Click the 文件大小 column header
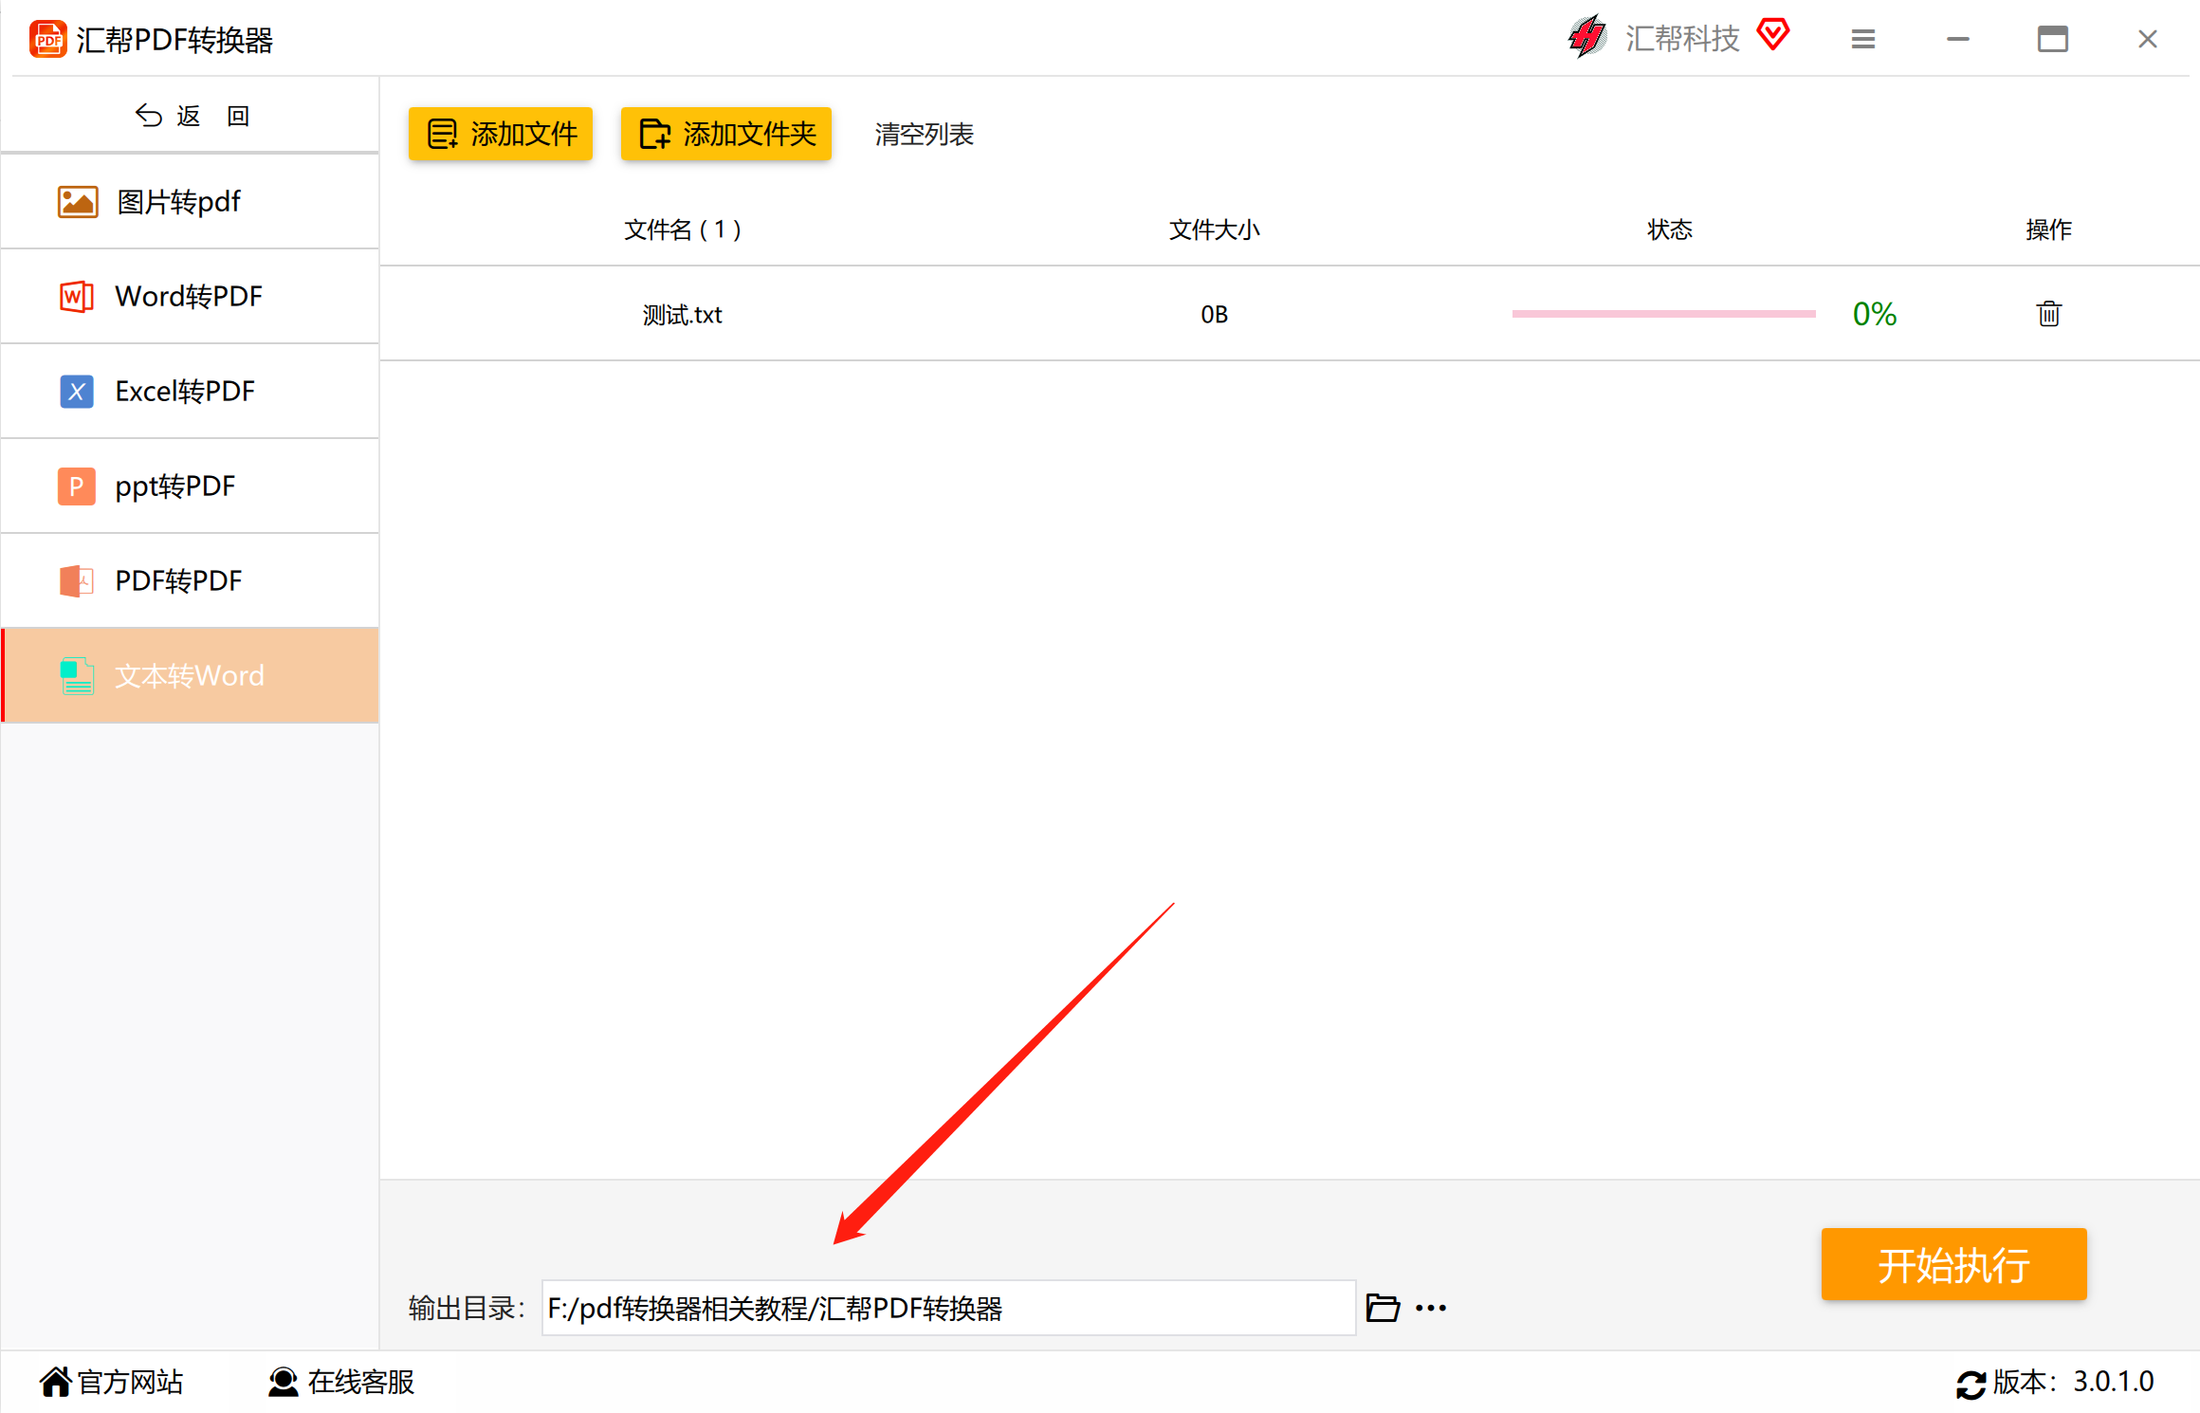This screenshot has height=1413, width=2200. (1214, 229)
